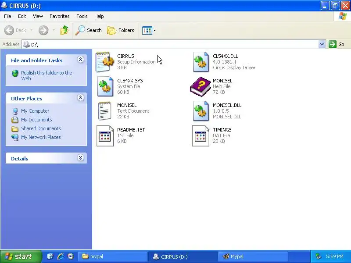The height and width of the screenshot is (263, 351).
Task: Open the Forward history dropdown arrow
Action: tap(54, 30)
